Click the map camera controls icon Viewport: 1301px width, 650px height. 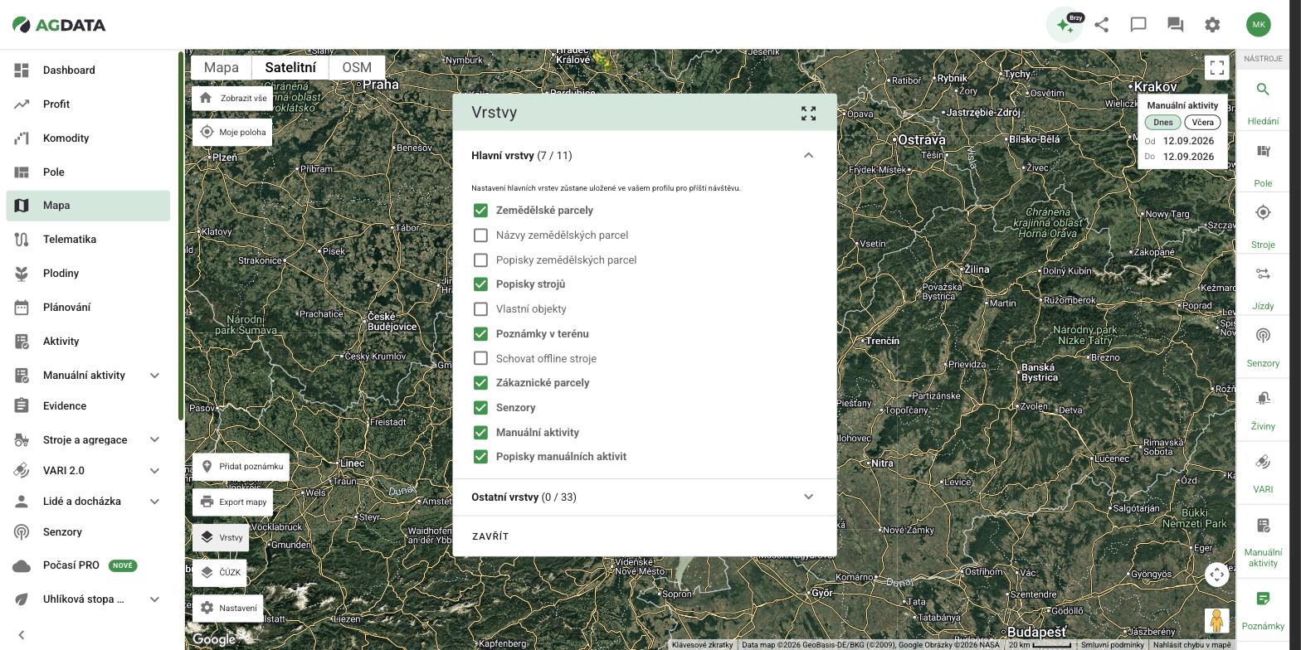tap(1216, 575)
